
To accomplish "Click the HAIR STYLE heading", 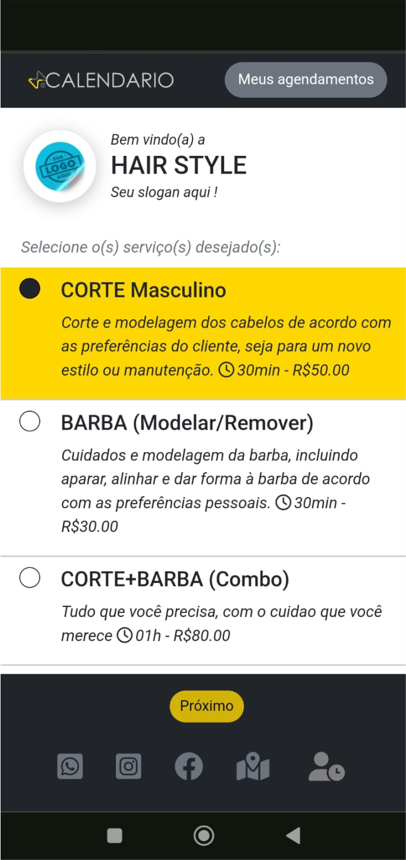I will point(179,165).
